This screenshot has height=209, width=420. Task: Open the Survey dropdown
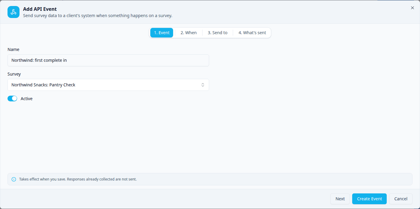point(108,85)
